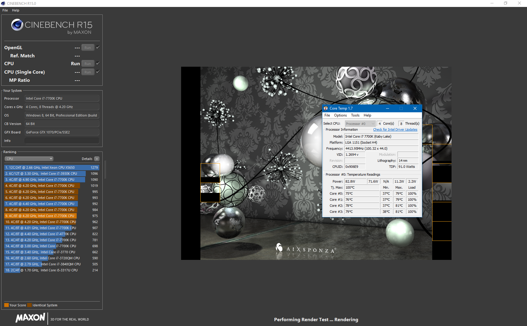The height and width of the screenshot is (326, 527).
Task: Open the Cinebench Help menu
Action: (16, 10)
